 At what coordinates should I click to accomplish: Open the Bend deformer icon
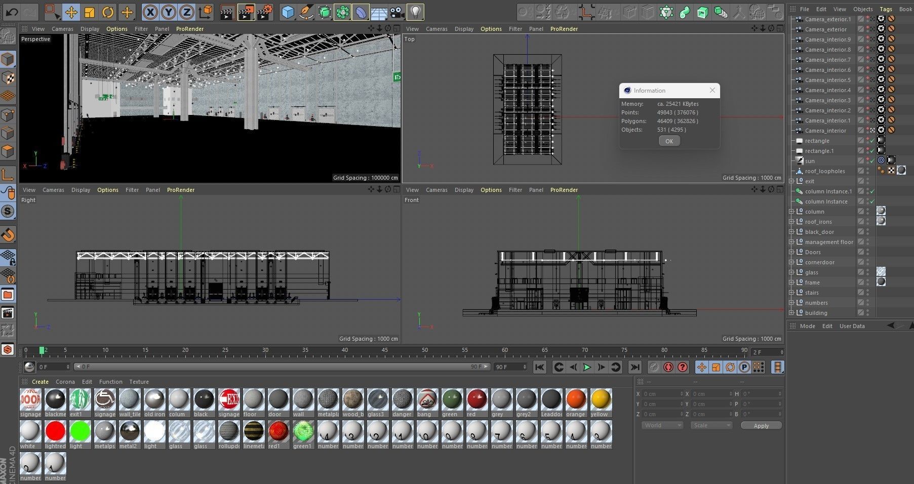tap(361, 12)
